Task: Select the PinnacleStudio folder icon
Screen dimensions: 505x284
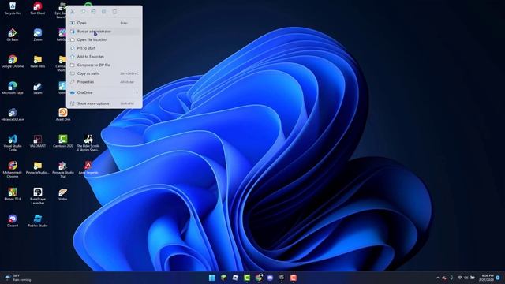Action: 38,167
